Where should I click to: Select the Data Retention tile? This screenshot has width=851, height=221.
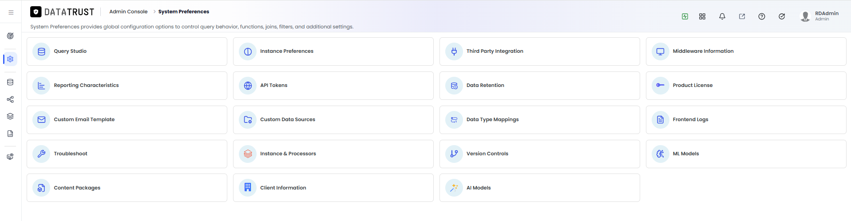pyautogui.click(x=540, y=86)
